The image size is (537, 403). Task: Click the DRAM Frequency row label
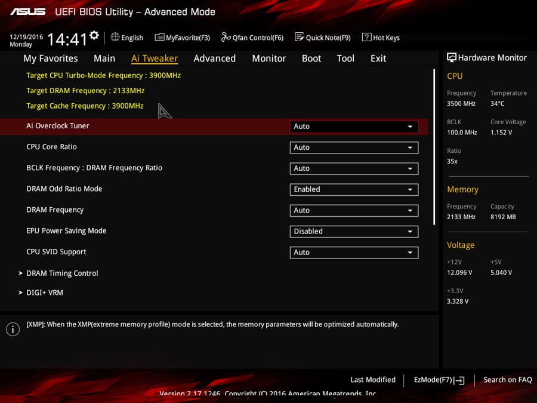pyautogui.click(x=55, y=210)
